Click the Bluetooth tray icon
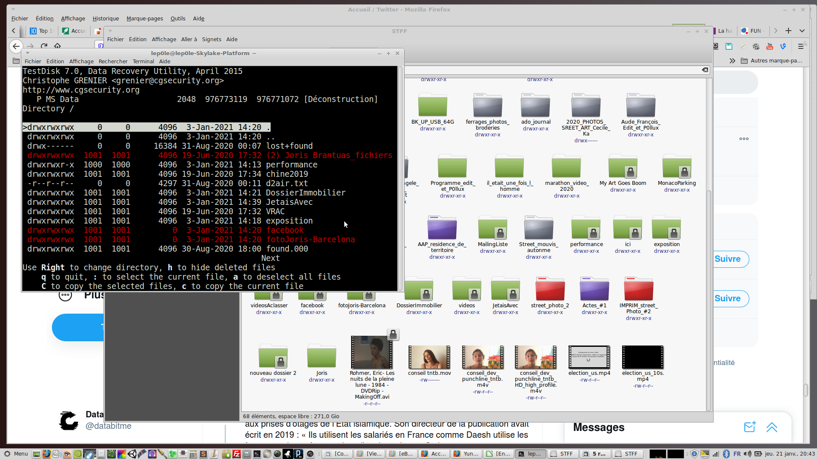The height and width of the screenshot is (459, 817). point(726,454)
